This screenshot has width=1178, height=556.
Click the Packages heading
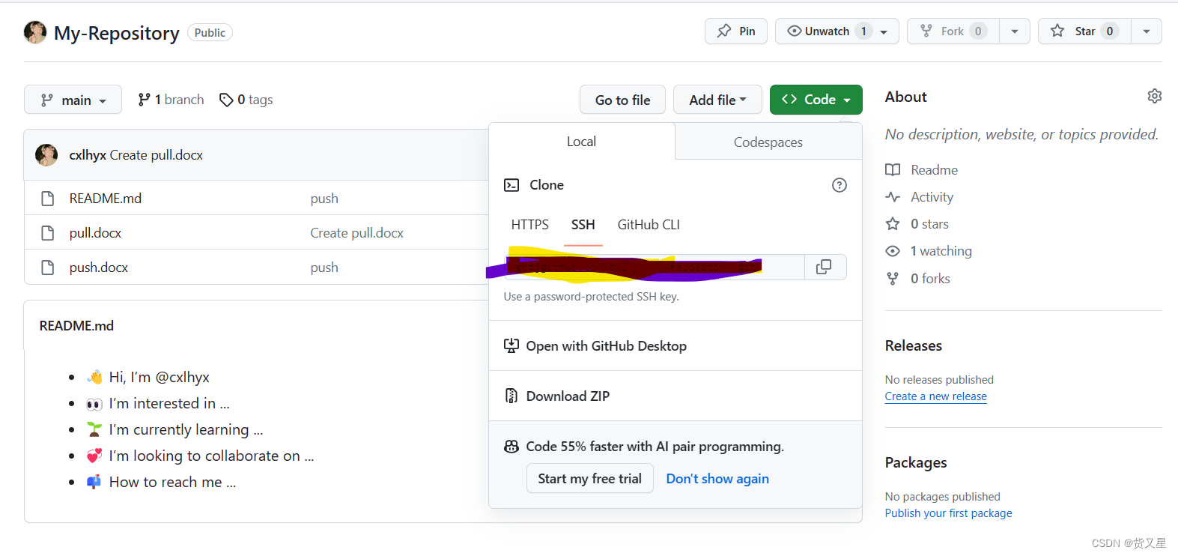click(x=916, y=462)
